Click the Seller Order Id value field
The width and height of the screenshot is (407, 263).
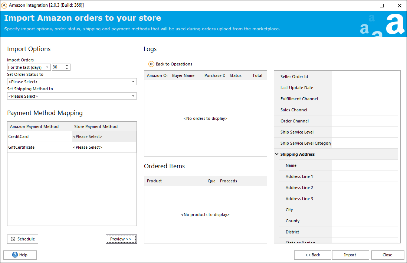click(x=365, y=77)
